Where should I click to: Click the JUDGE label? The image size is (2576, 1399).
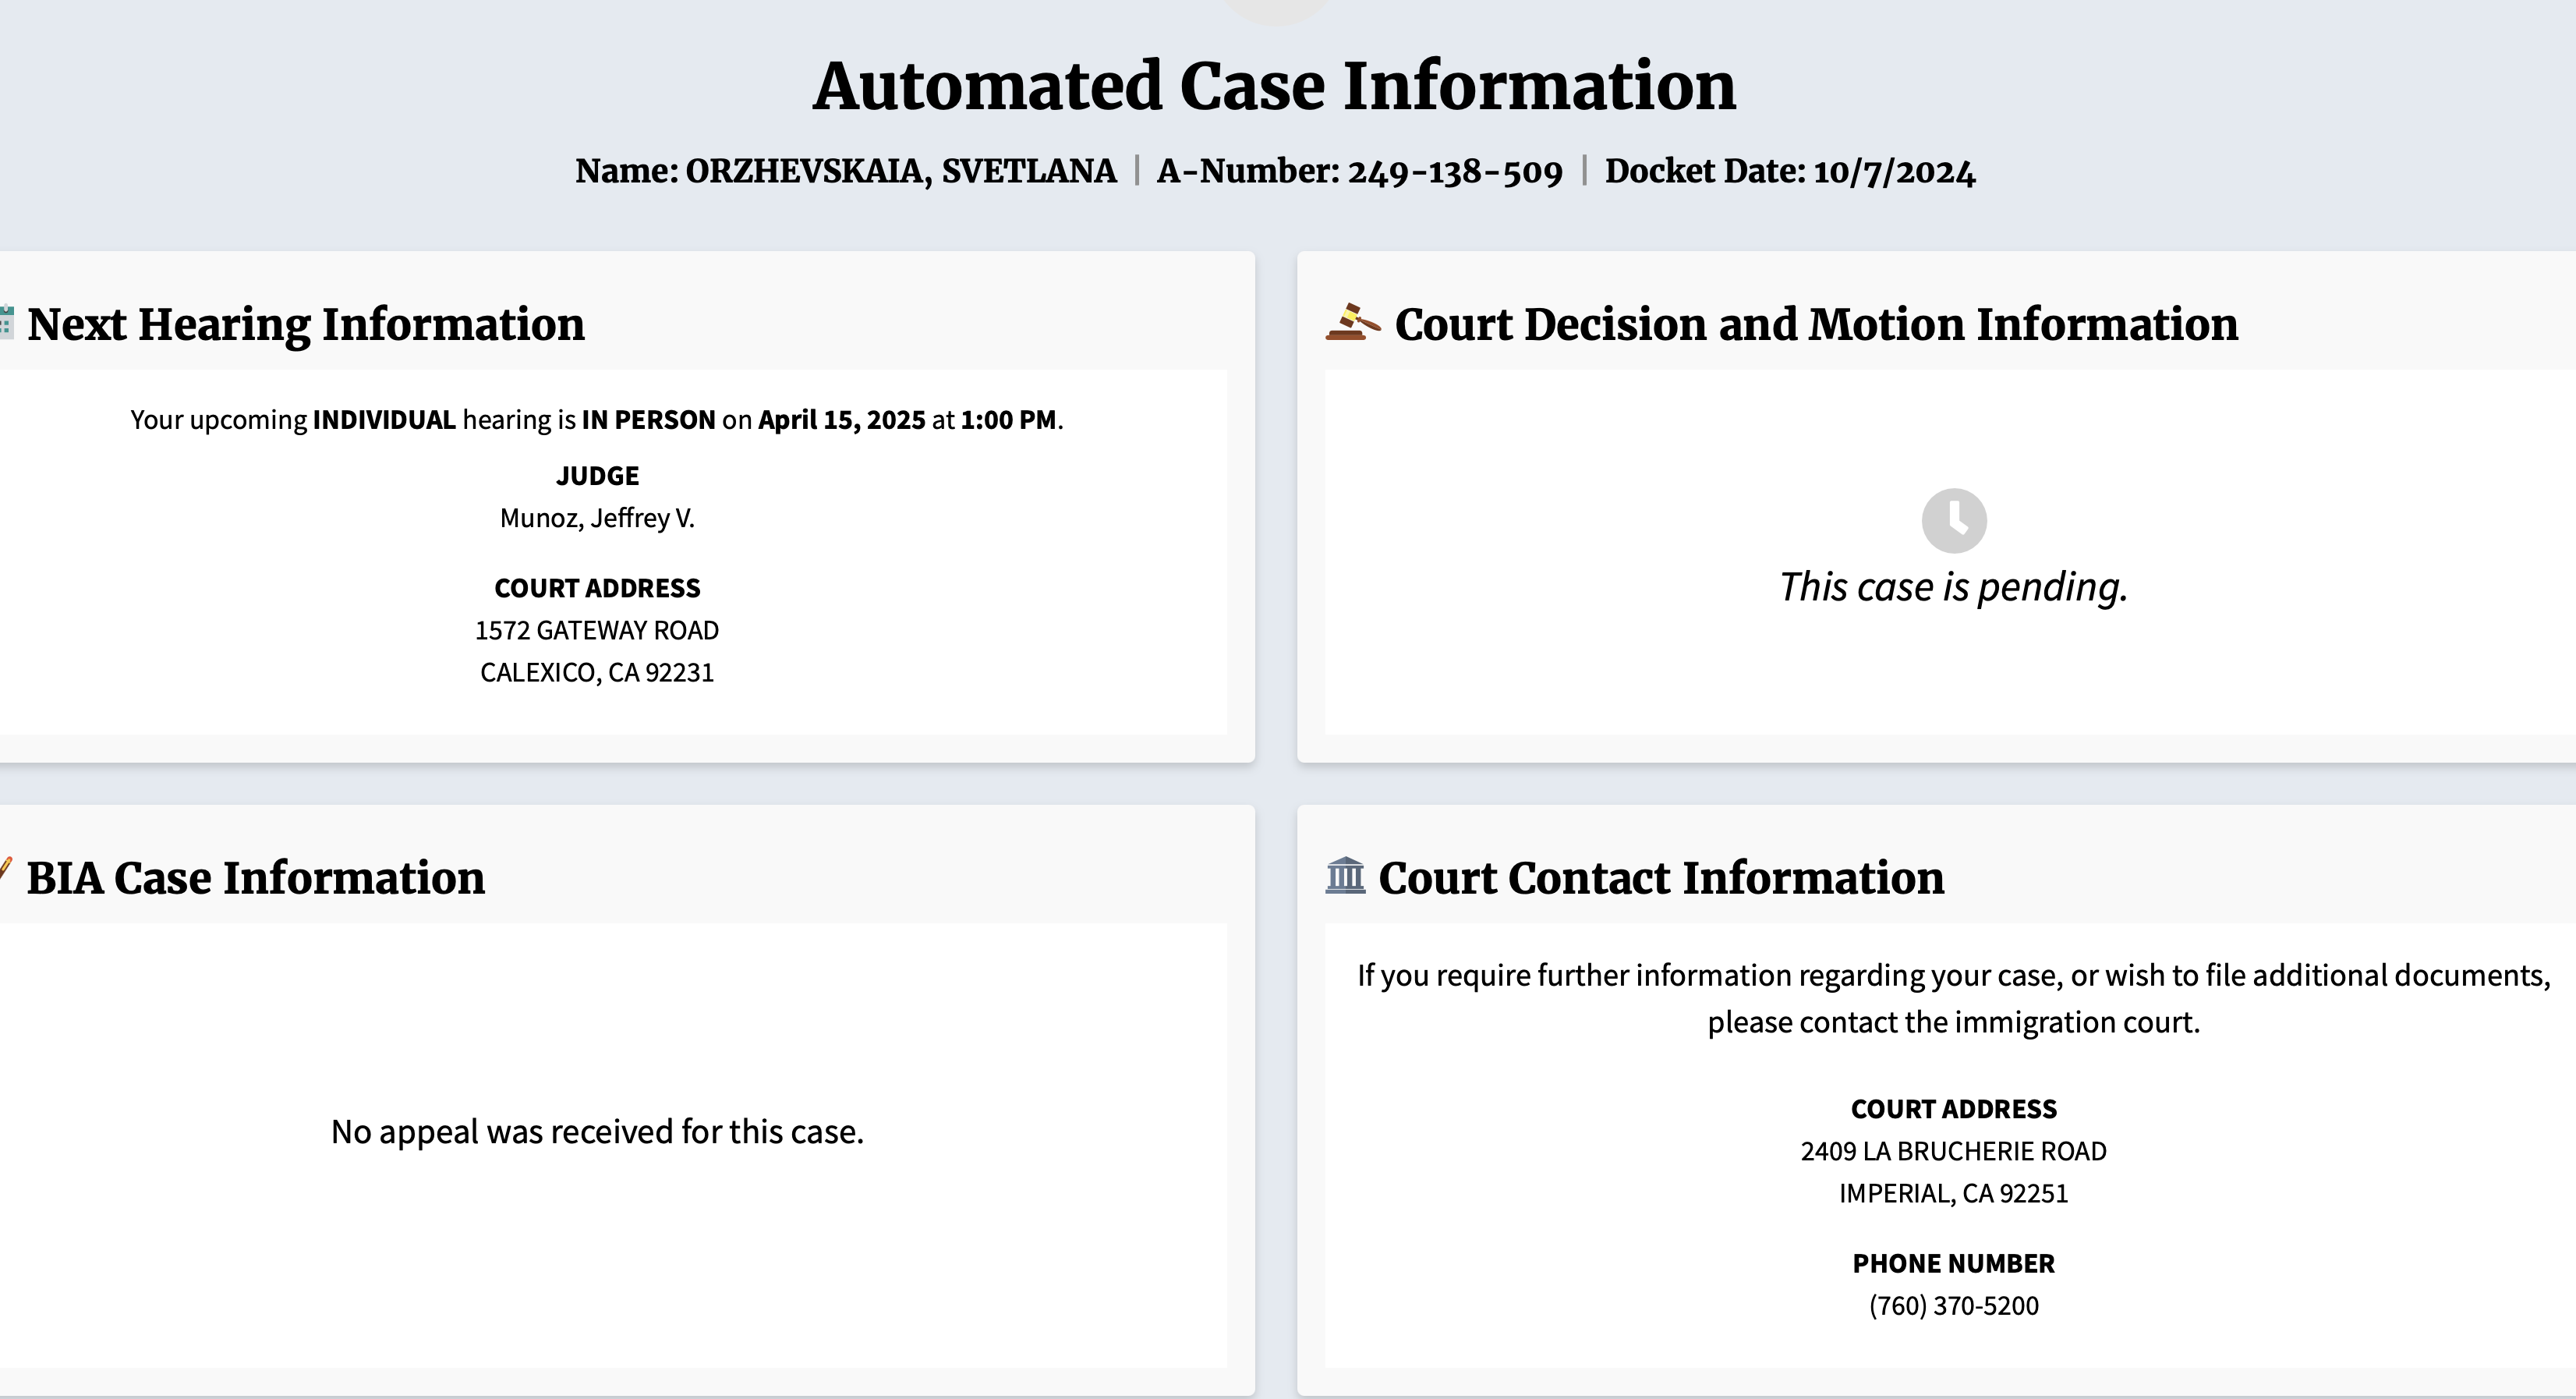click(597, 476)
